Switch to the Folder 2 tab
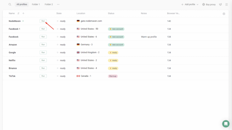 coord(49,5)
